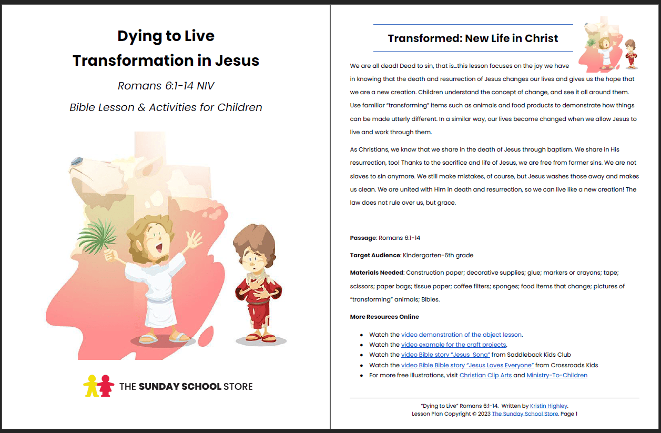Screen dimensions: 661x433
Task: Click the "Dying to Live" cover title
Action: point(166,36)
